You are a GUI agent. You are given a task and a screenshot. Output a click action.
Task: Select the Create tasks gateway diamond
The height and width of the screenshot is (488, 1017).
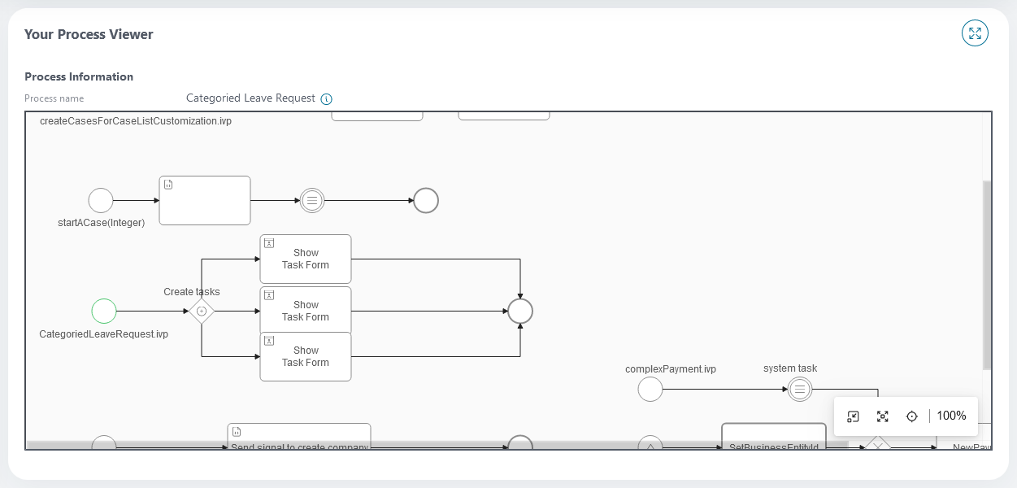202,311
